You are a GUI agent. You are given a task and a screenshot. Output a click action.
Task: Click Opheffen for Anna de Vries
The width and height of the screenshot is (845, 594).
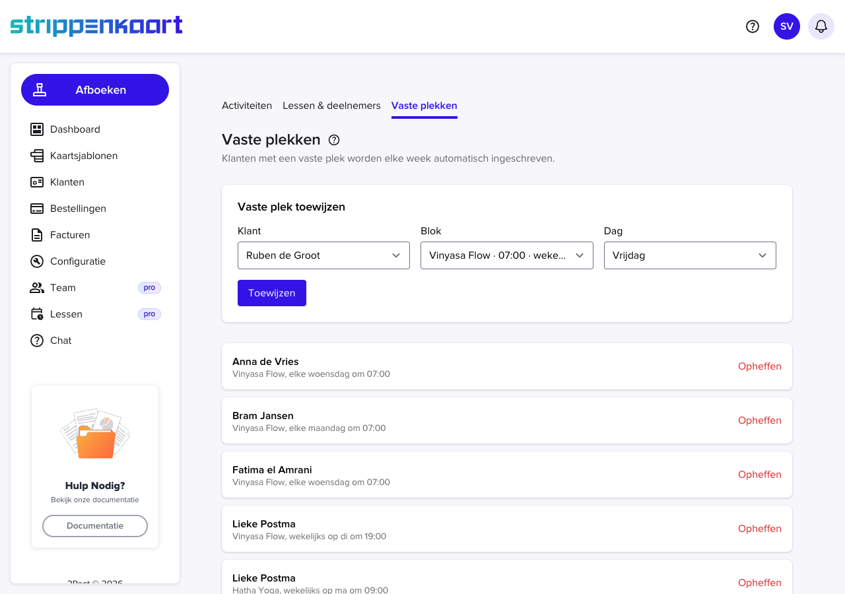click(760, 366)
